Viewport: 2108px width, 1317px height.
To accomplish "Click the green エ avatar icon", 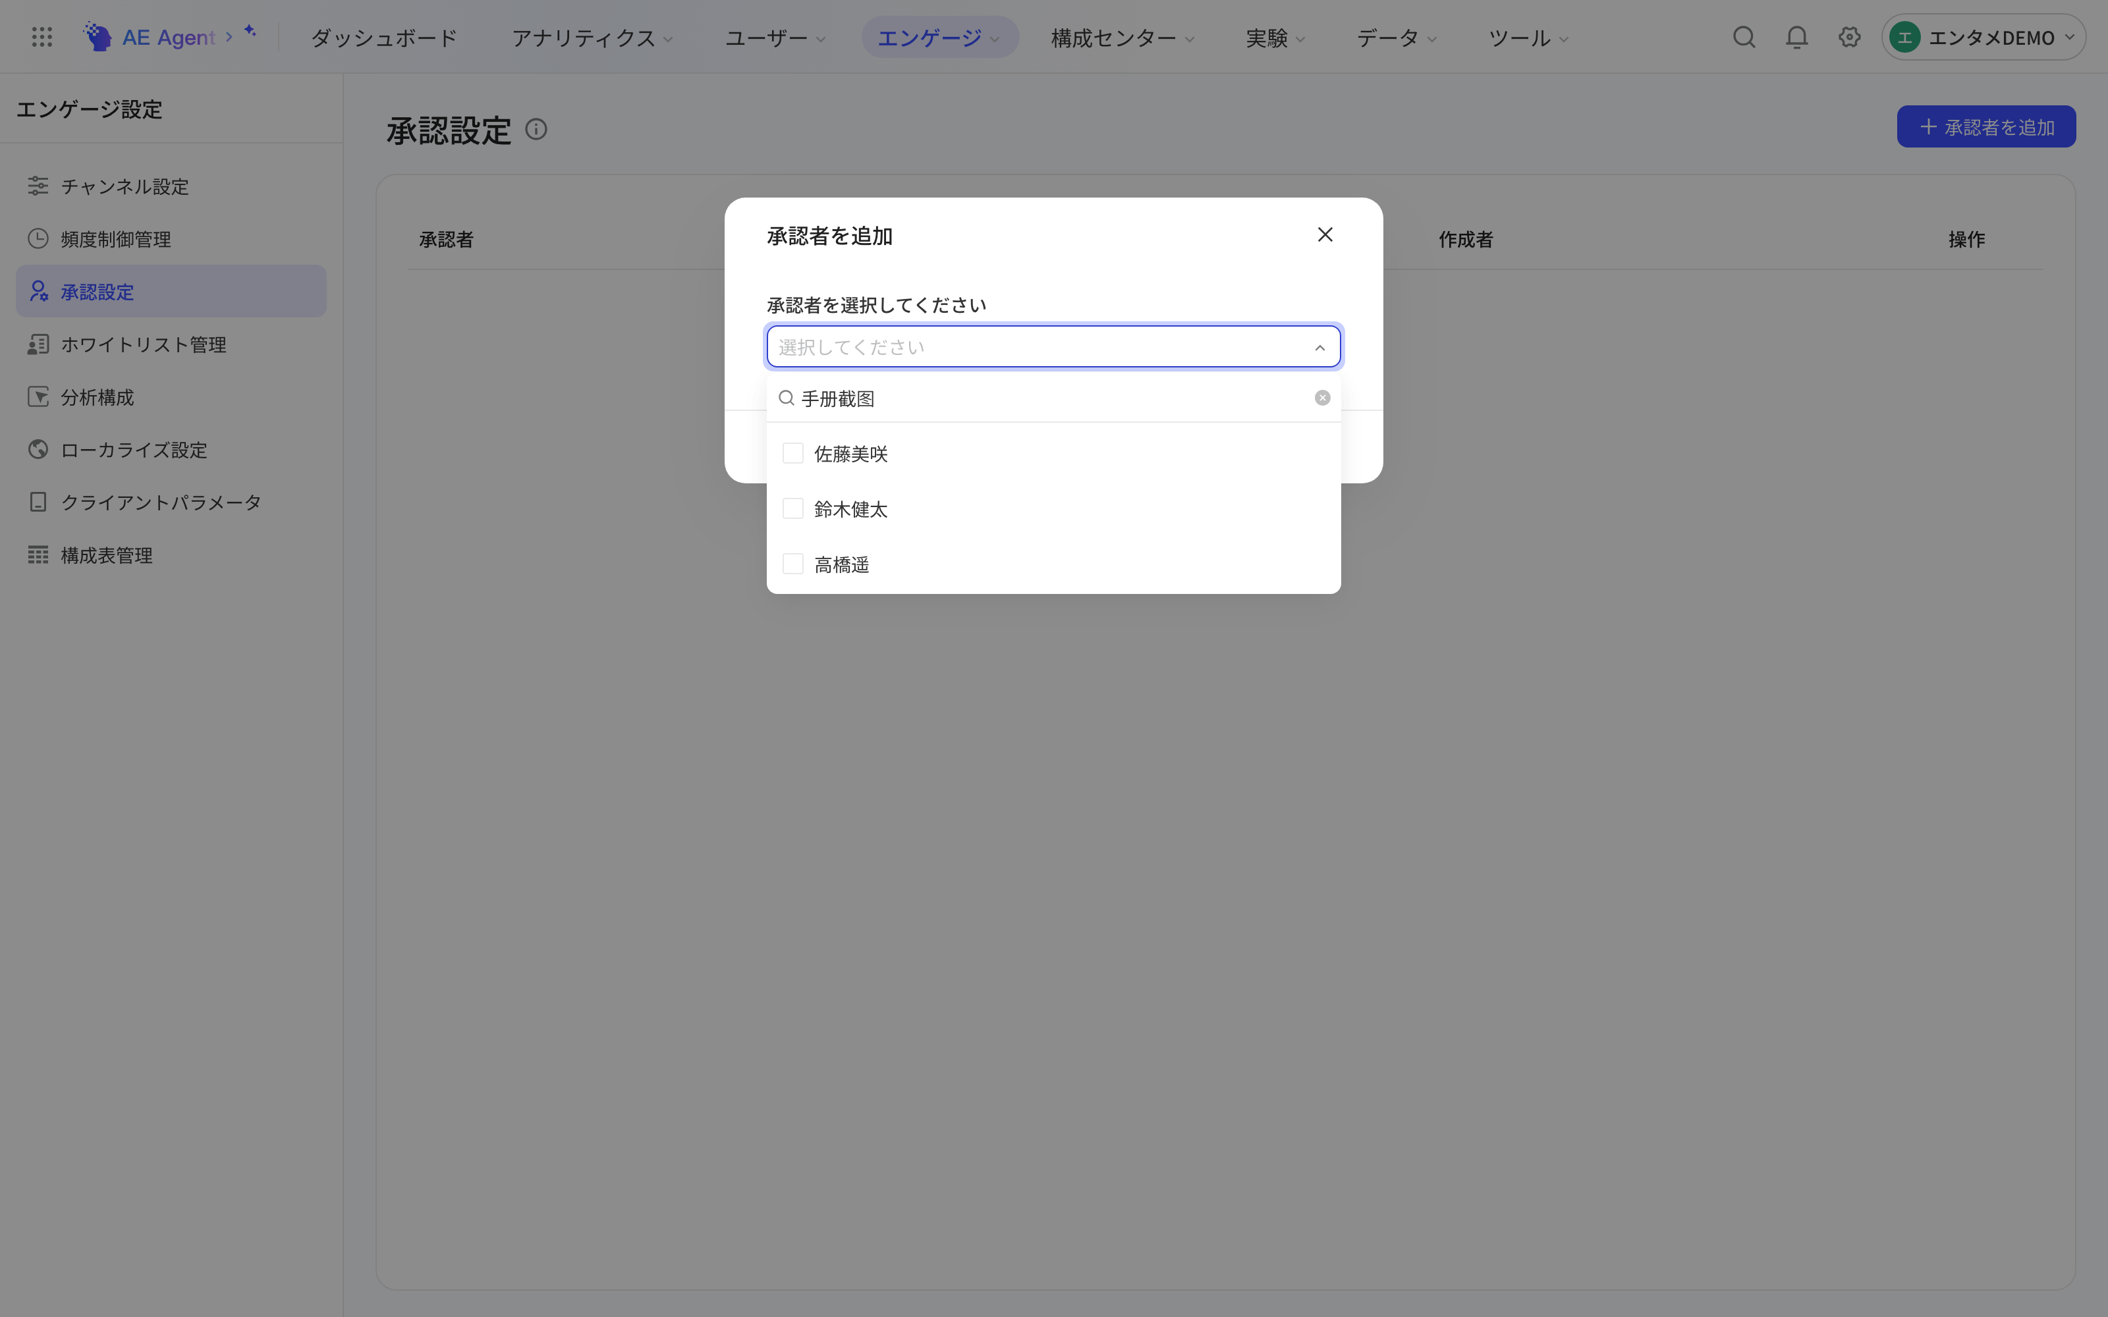I will pyautogui.click(x=1905, y=37).
